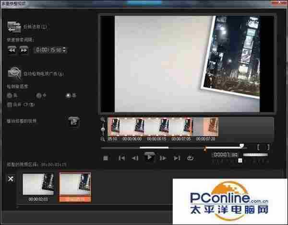Jump forward by quick search interval
Viewport: 288px width, 225px height.
24,50
